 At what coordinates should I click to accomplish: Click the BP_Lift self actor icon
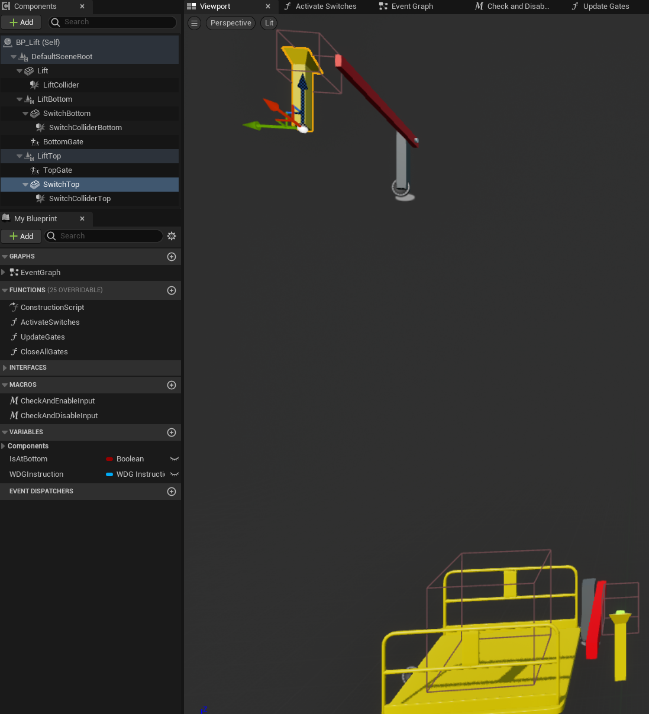[8, 43]
